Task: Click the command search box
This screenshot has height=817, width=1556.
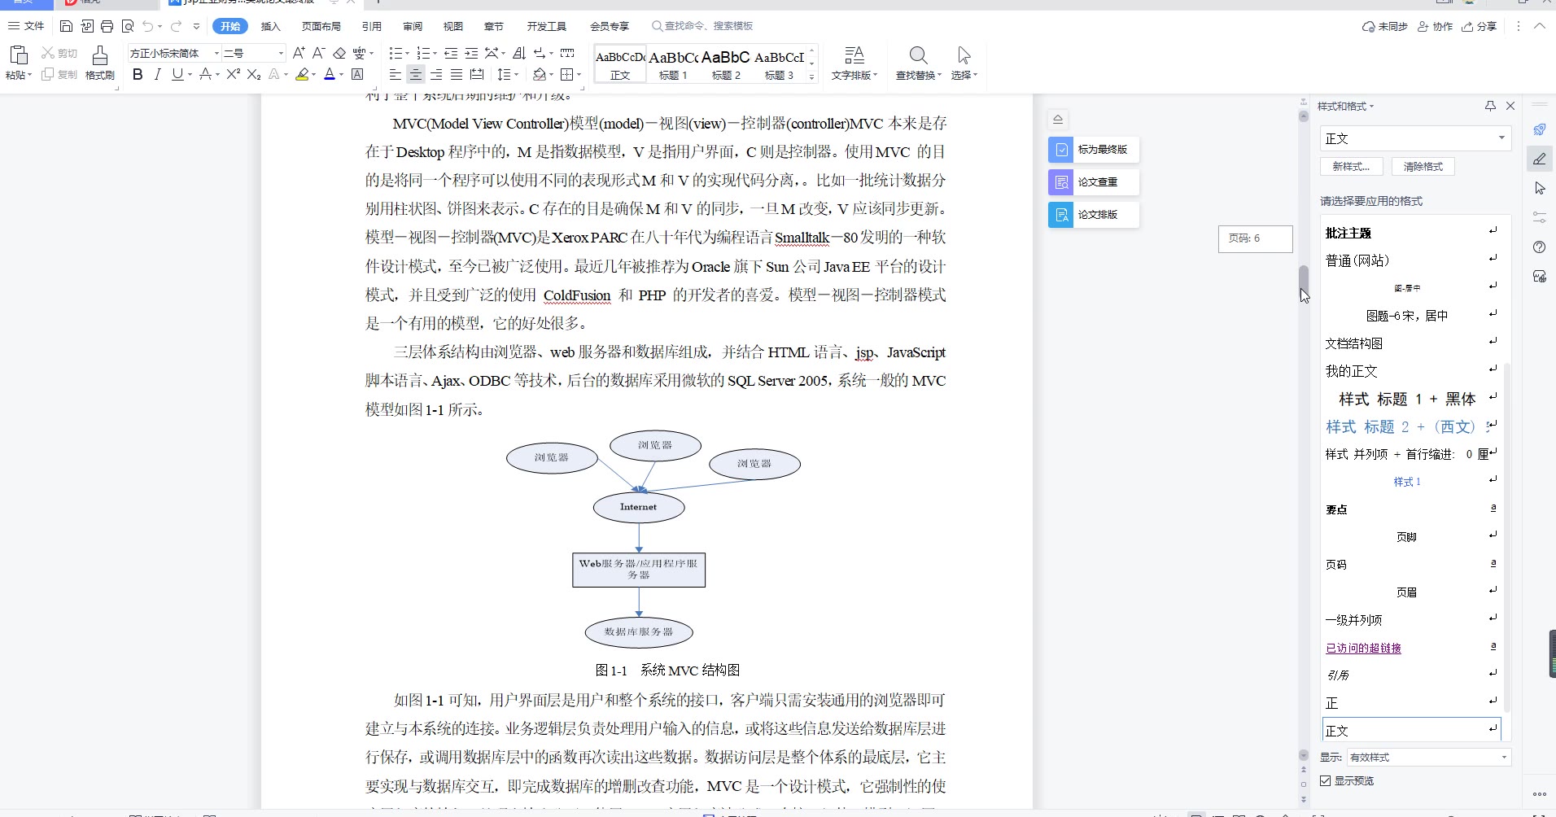Action: click(703, 26)
